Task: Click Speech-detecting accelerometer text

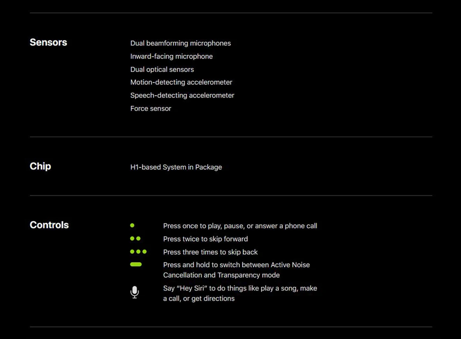Action: point(182,95)
